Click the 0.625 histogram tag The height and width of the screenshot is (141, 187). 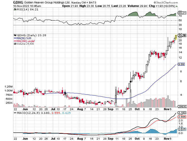[182, 129]
